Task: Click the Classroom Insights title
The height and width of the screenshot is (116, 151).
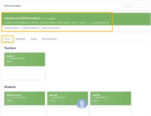Action: (12, 6)
